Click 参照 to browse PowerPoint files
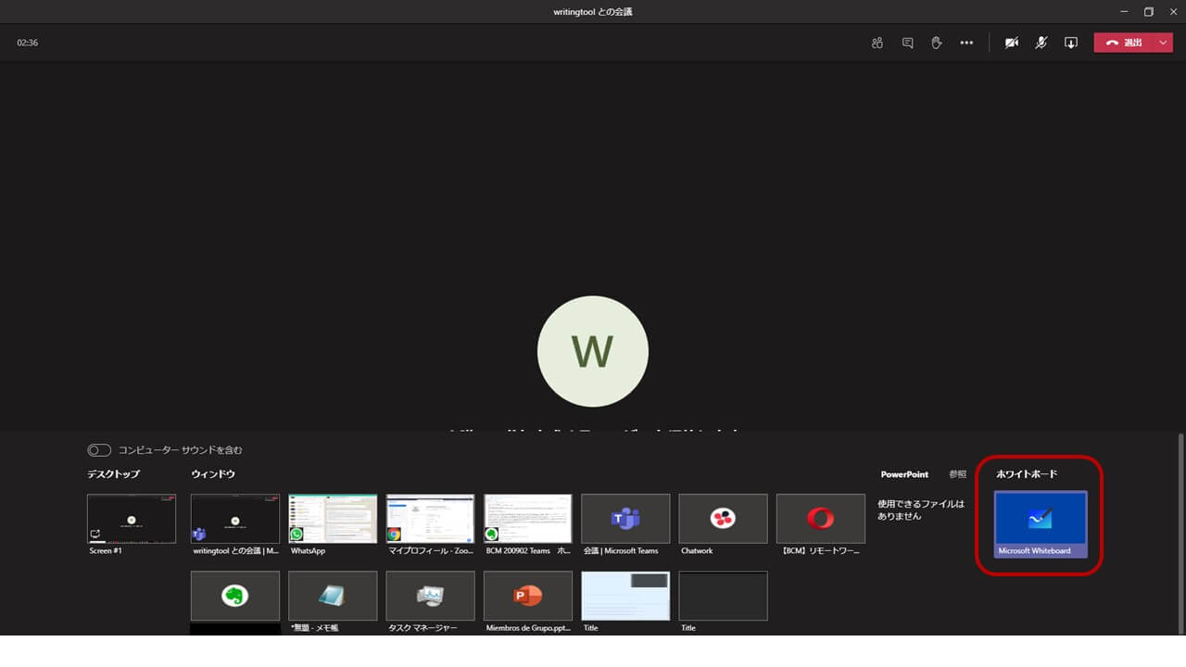Viewport: 1186px width, 667px height. click(x=957, y=474)
